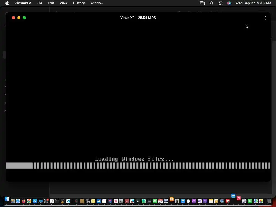Open Weather app from the Dock
Viewport: 276px width, 207px height.
click(x=99, y=201)
